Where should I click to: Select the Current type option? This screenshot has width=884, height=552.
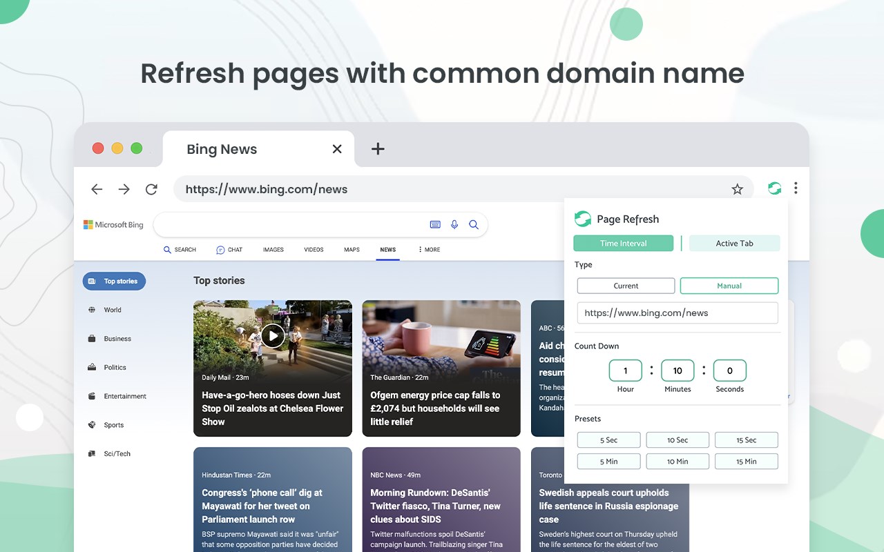(626, 286)
